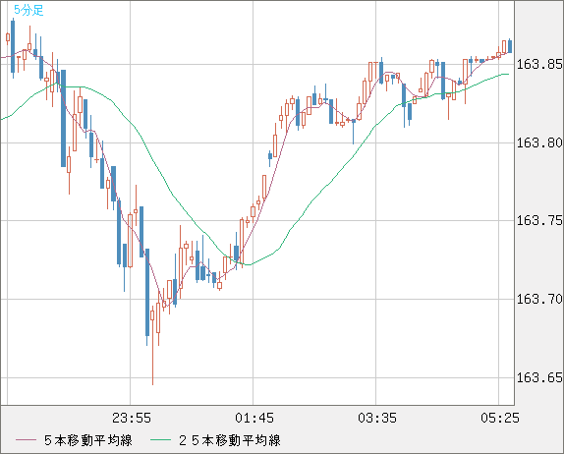Click the 23:55 time axis label
The image size is (564, 454).
132,418
